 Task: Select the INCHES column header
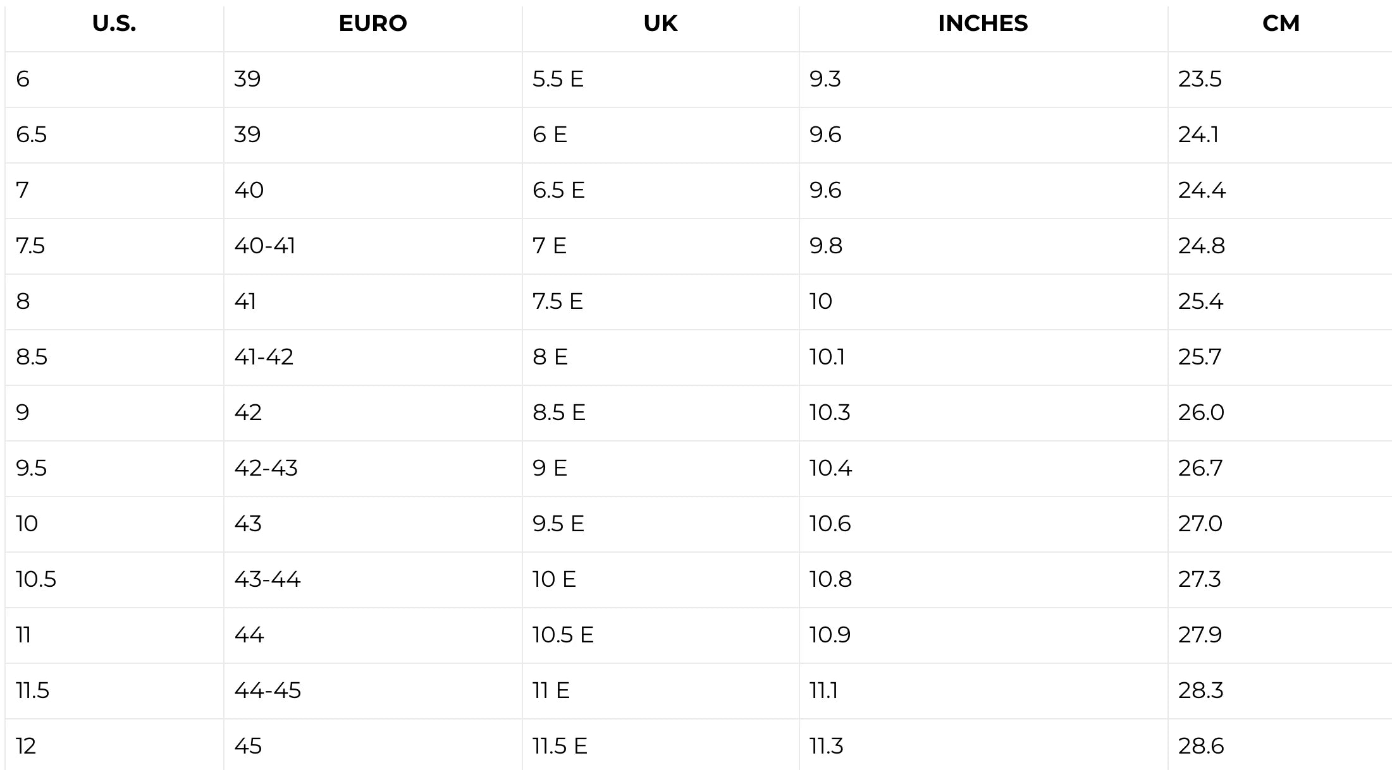(x=983, y=24)
